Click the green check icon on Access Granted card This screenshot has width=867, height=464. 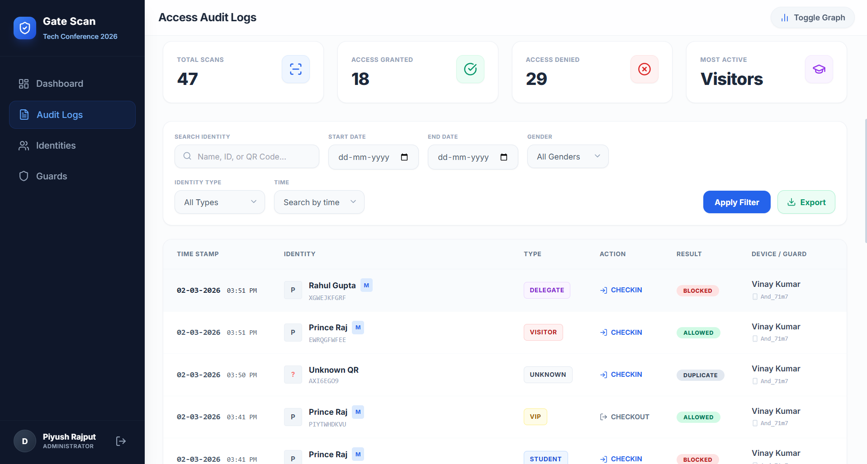tap(470, 69)
